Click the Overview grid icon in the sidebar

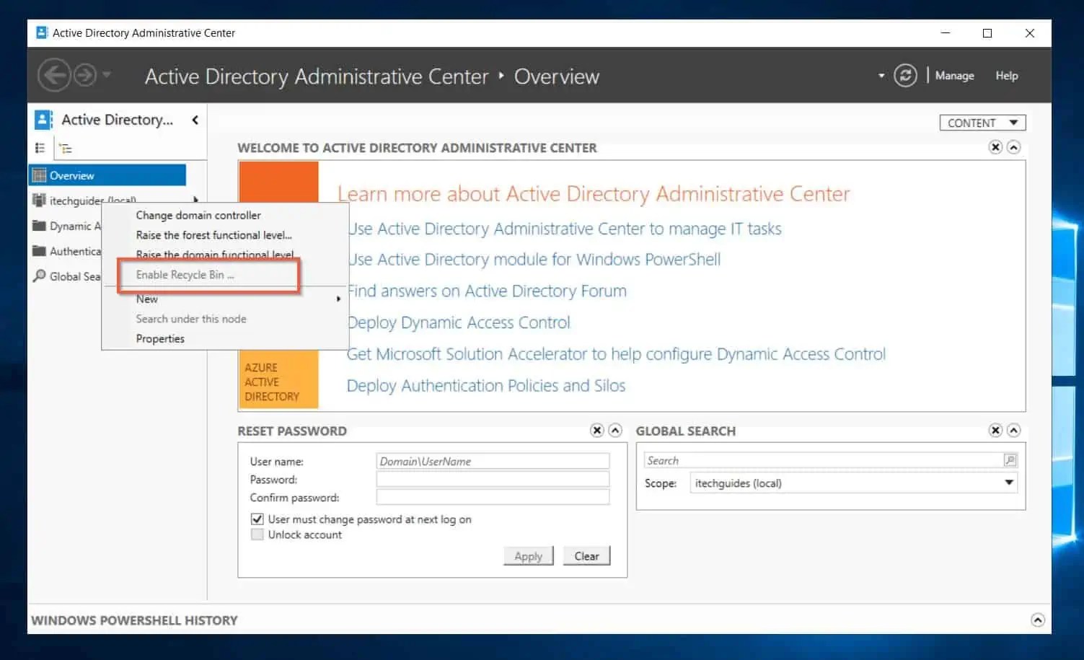(x=38, y=175)
